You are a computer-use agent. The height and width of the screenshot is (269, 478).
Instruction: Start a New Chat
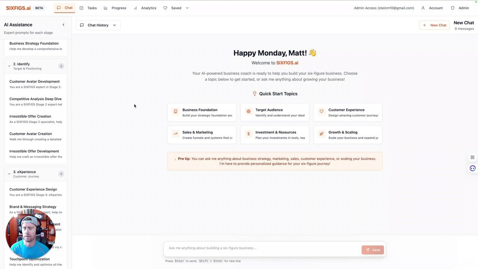pos(434,25)
